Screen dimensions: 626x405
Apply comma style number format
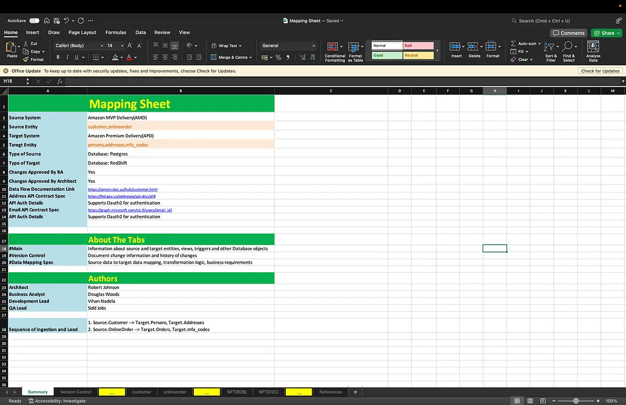pos(288,58)
